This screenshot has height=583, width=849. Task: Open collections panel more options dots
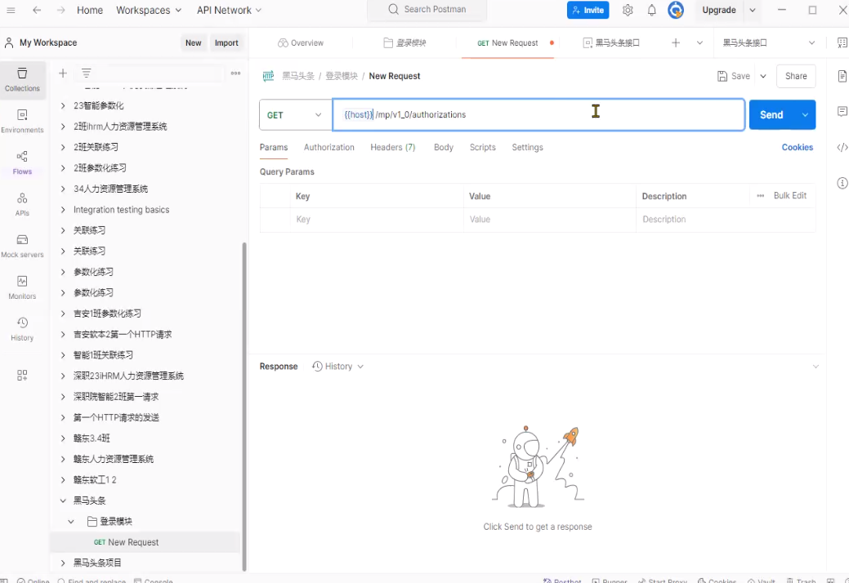(x=235, y=73)
